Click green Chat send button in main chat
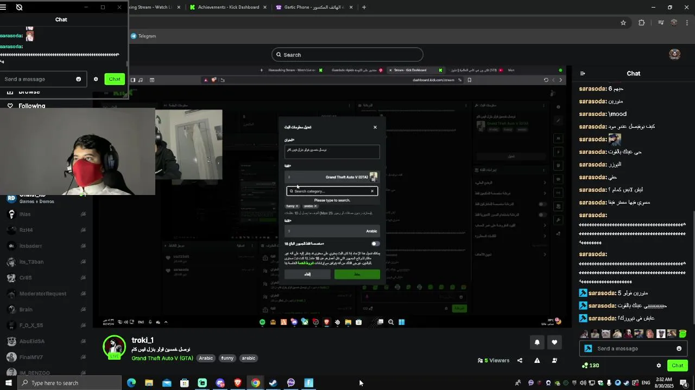Viewport: 695px width, 390px height. click(678, 366)
